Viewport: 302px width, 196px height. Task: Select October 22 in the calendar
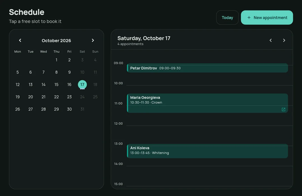[x=56, y=97]
